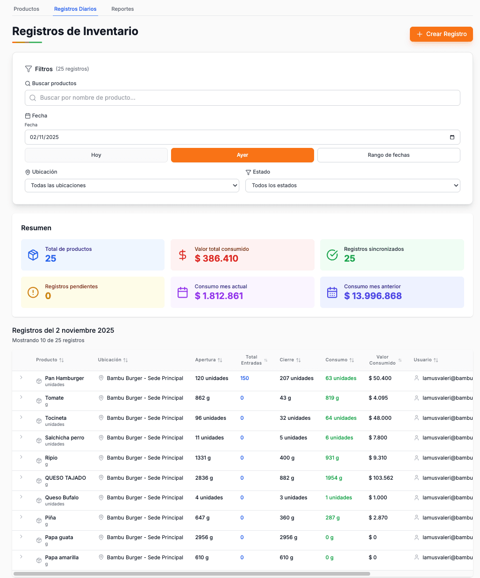Click the horizontal scrollbar below the table
The width and height of the screenshot is (480, 578).
click(192, 573)
